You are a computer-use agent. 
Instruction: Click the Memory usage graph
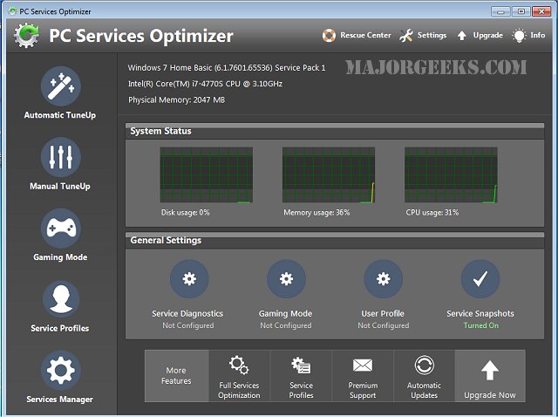coord(329,174)
